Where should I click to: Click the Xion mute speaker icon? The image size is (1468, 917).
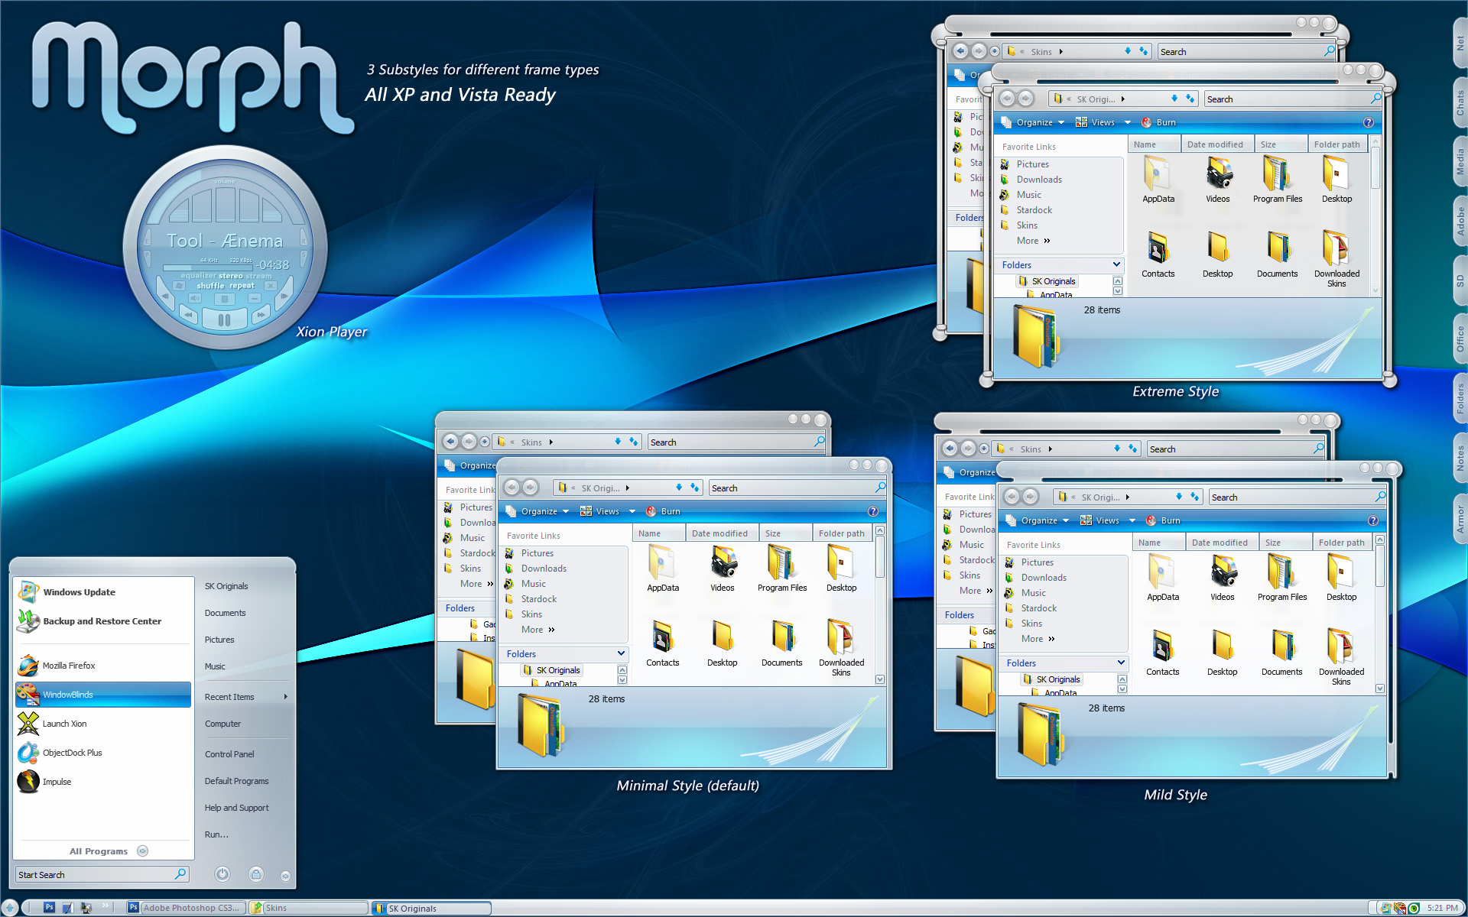(x=195, y=298)
